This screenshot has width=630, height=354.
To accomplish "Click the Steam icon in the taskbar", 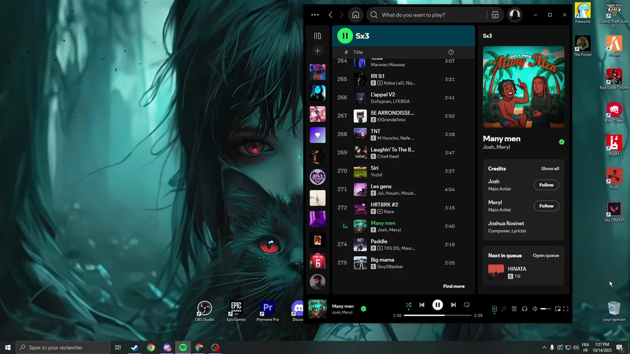I will (134, 348).
